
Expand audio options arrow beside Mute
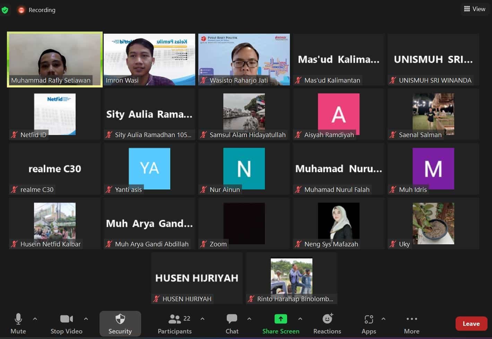tap(35, 319)
